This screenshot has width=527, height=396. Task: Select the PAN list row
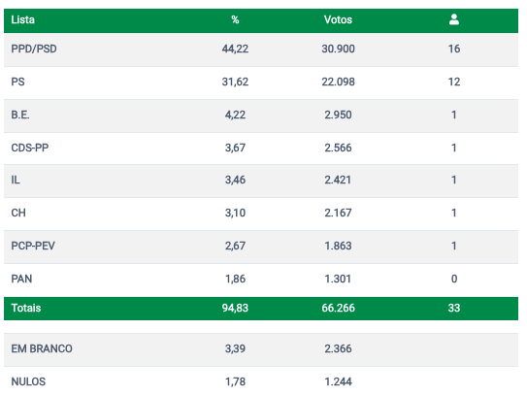(261, 280)
